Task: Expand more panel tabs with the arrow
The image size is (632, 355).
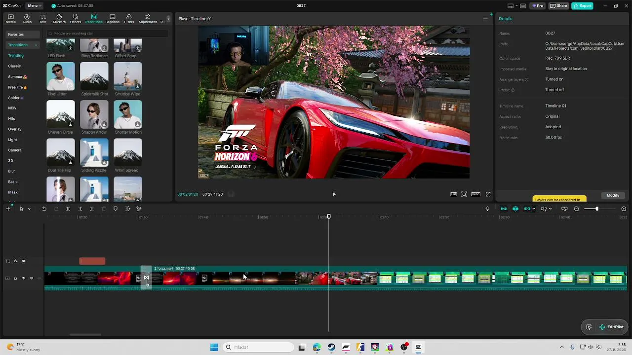Action: 168,19
